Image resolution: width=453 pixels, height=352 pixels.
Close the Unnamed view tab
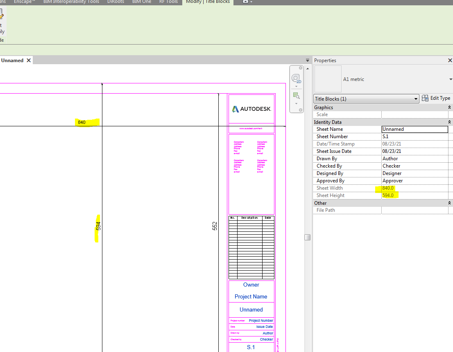click(x=29, y=61)
